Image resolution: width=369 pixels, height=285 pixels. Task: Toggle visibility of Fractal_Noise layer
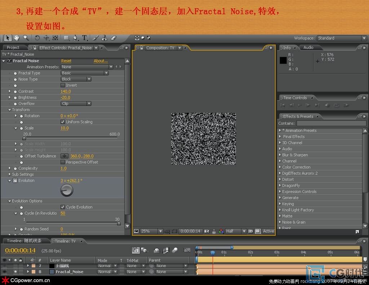coord(4,272)
